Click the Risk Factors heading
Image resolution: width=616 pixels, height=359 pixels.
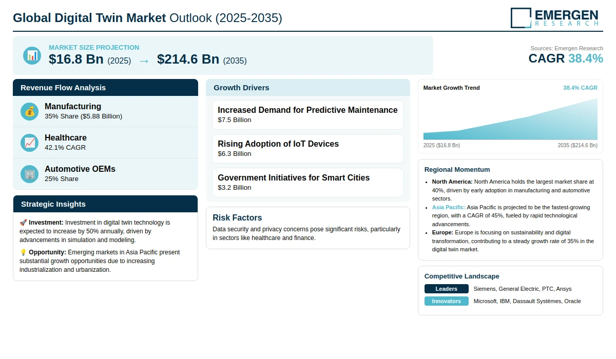pos(237,217)
